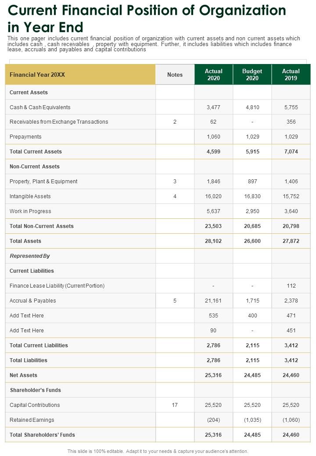
Task: Click the 16,830 budget intangible value
Action: pyautogui.click(x=252, y=196)
